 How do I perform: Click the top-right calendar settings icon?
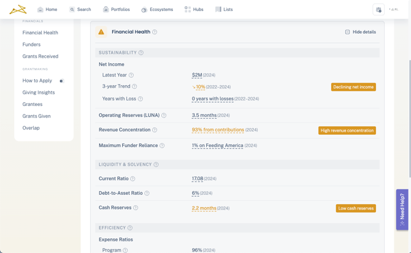tap(378, 10)
